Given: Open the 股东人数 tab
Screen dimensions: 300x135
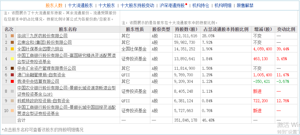Looking at the screenshot, I should [x=54, y=6].
